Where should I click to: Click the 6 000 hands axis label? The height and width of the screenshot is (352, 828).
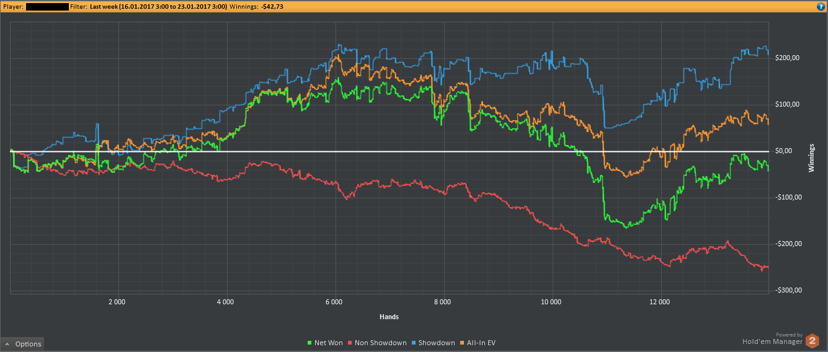pos(334,302)
